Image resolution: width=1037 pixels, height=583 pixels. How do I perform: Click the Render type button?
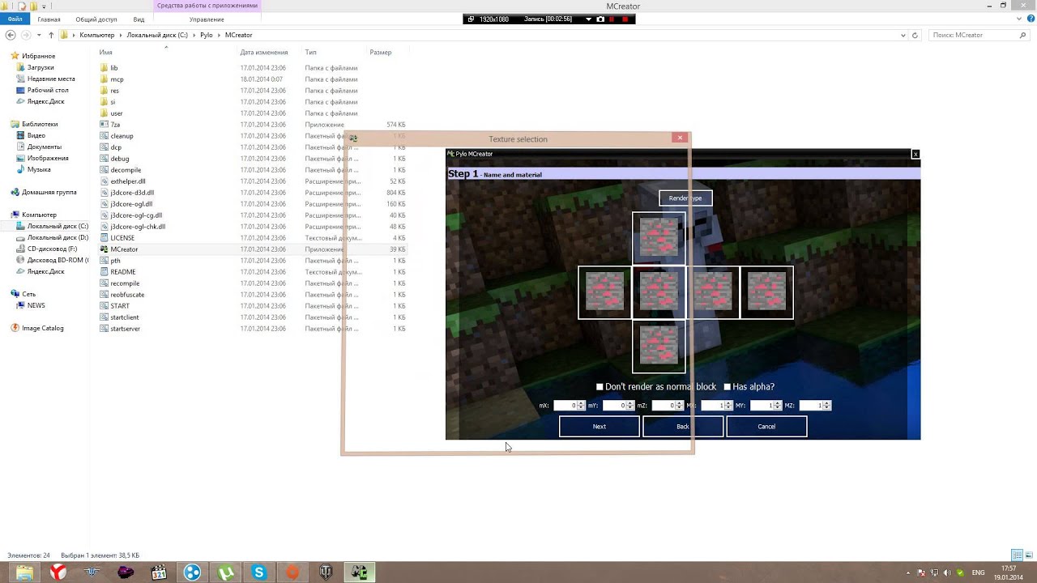[x=685, y=198]
